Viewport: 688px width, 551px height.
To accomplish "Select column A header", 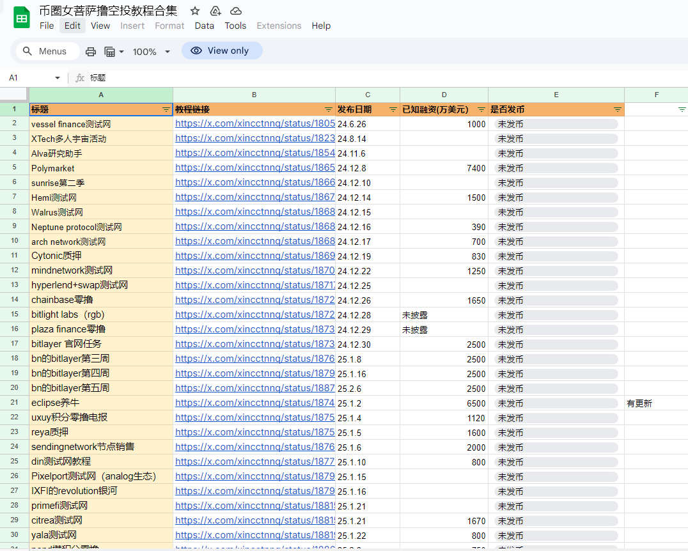I will (x=101, y=95).
